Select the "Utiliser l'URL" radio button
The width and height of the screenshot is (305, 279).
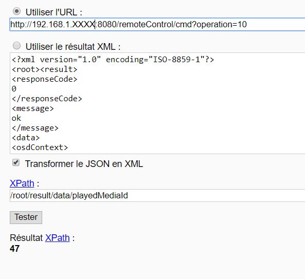[x=16, y=11]
